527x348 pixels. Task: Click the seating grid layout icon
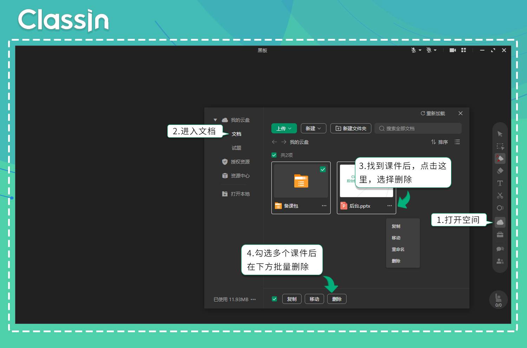click(x=463, y=50)
